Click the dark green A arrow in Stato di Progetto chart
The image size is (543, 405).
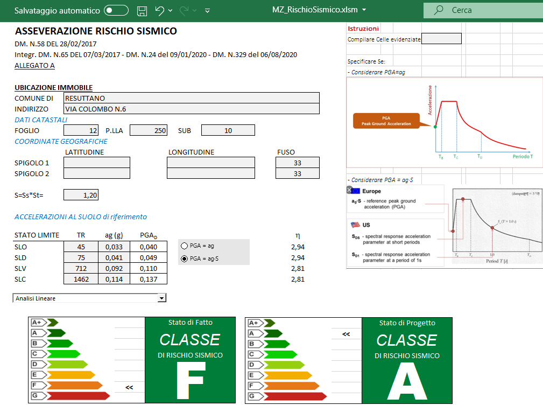[x=273, y=333]
